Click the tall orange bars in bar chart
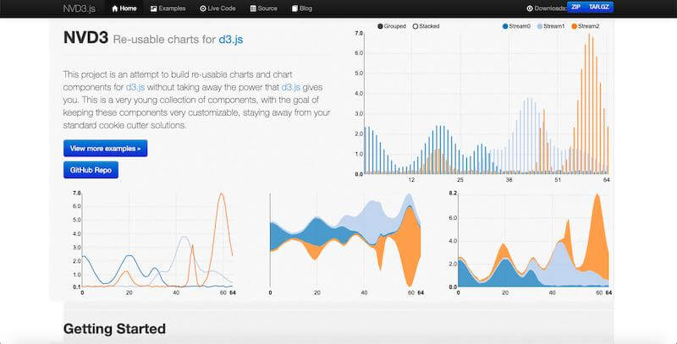Viewport: 677px width, 344px height. pyautogui.click(x=591, y=103)
